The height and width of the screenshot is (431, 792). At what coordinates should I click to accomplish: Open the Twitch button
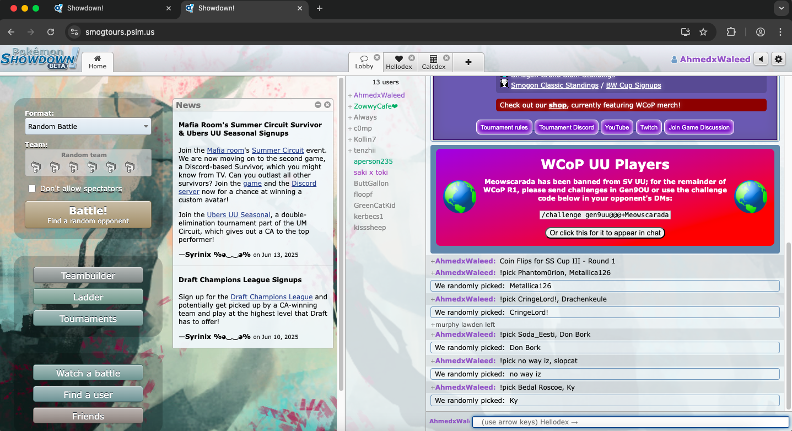click(649, 127)
